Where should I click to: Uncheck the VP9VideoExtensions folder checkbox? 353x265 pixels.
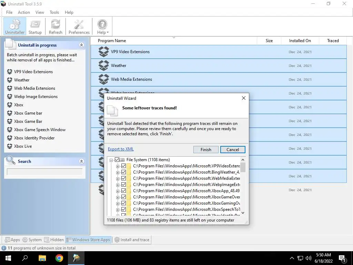[124, 166]
